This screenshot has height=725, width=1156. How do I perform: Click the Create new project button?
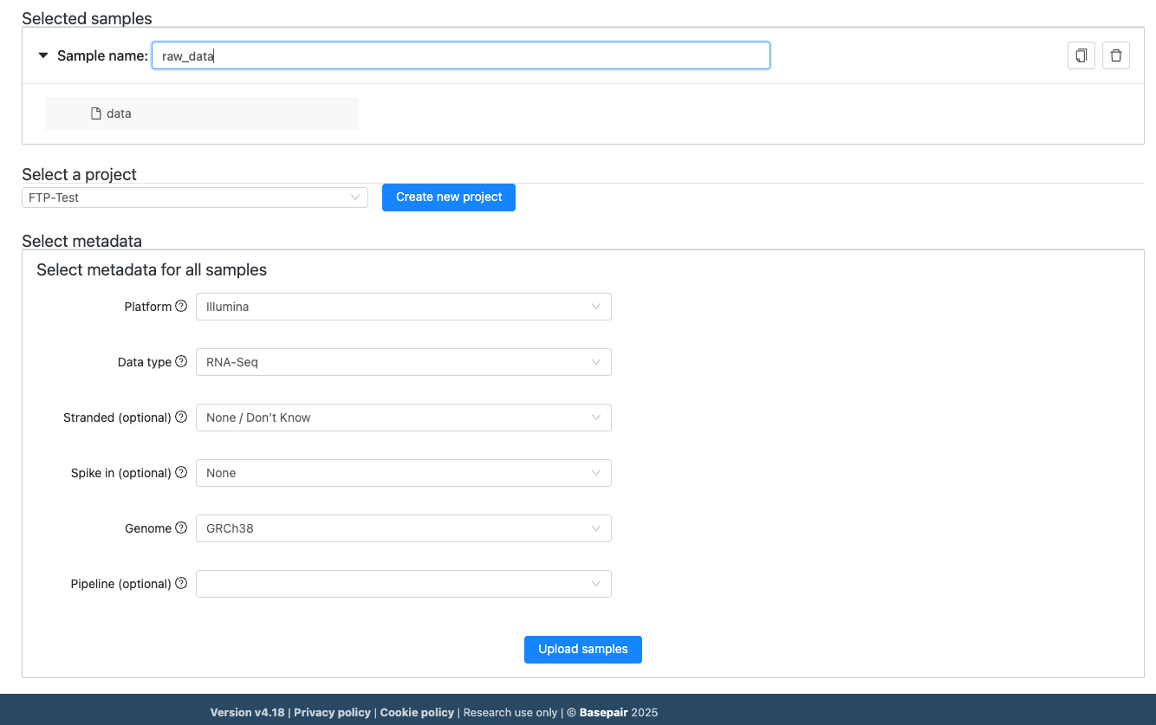tap(448, 197)
